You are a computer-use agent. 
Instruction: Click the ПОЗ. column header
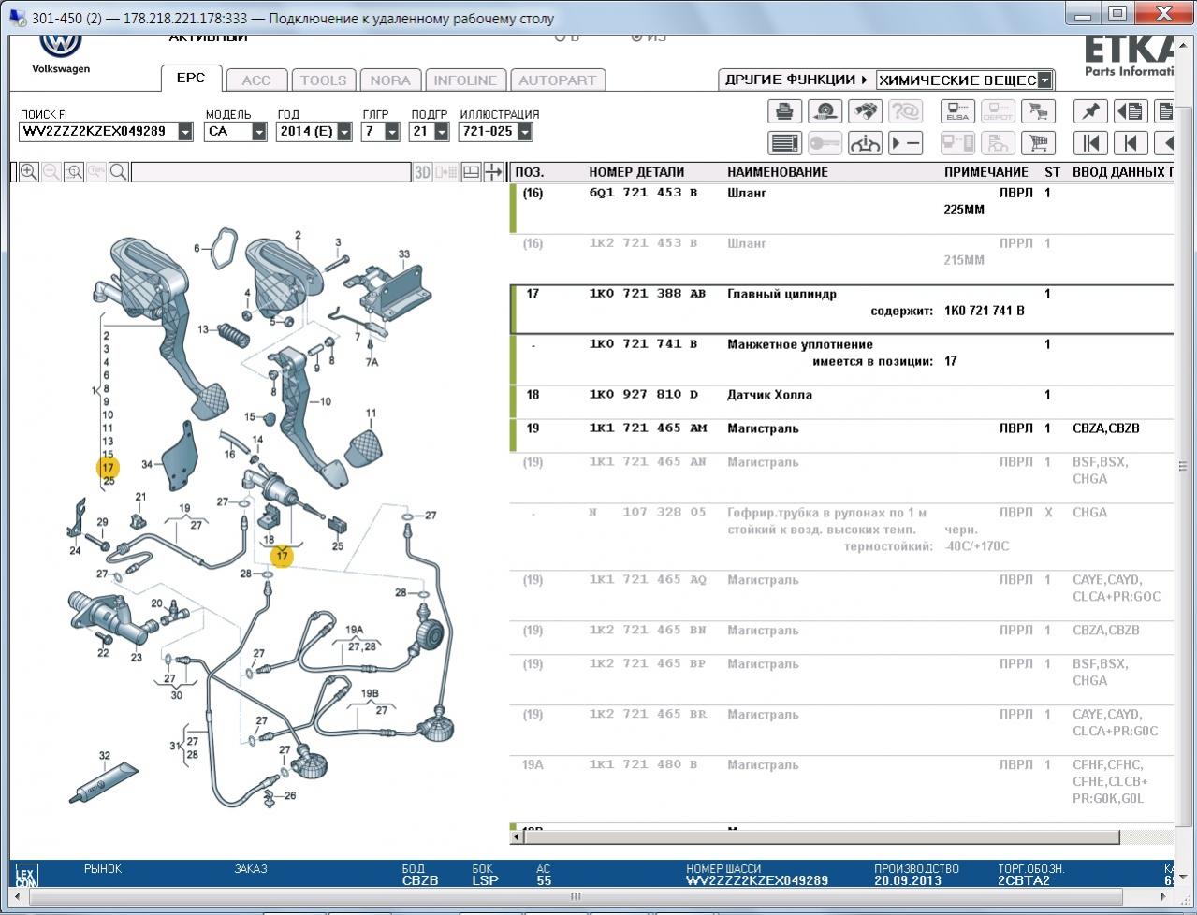point(530,172)
